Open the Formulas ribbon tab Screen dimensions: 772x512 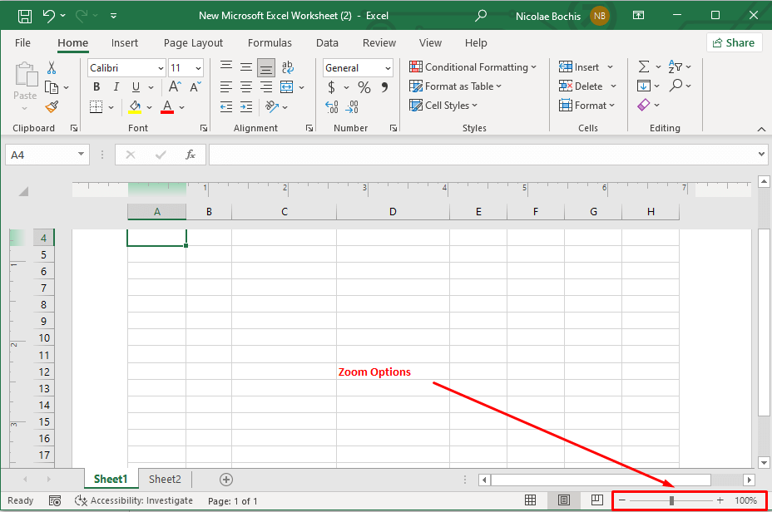point(270,43)
